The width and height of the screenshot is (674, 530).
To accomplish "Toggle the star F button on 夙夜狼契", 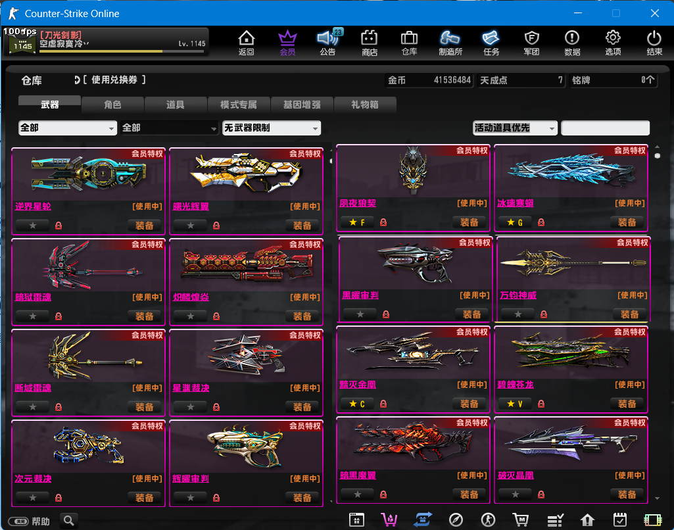I will point(357,222).
